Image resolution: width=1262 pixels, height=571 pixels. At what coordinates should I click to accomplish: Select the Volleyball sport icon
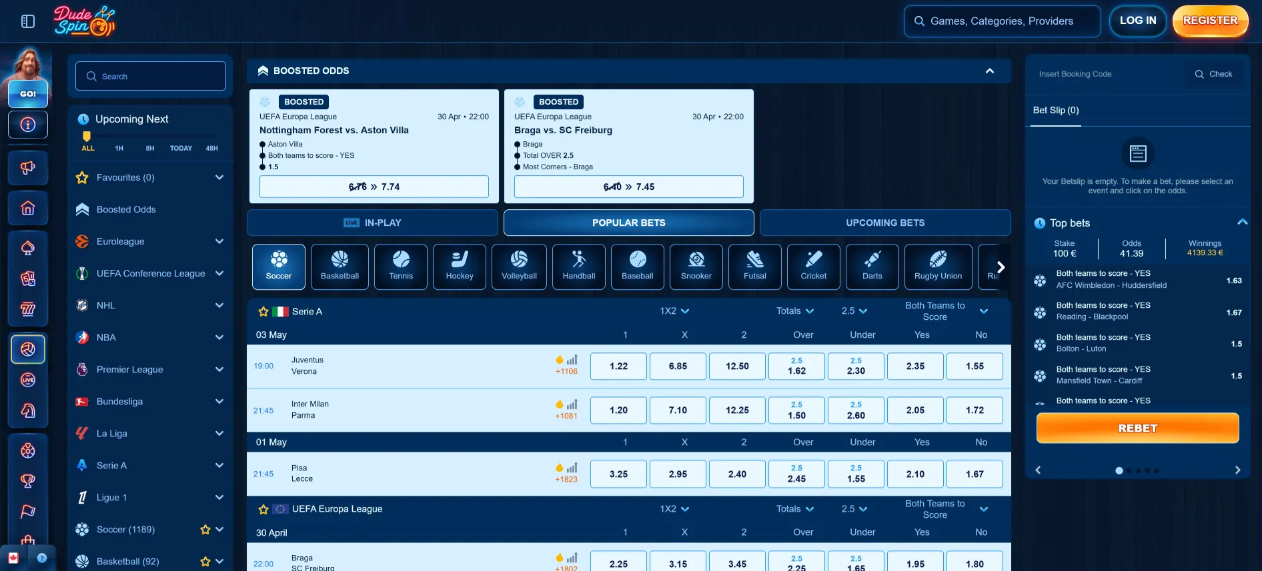(x=519, y=267)
